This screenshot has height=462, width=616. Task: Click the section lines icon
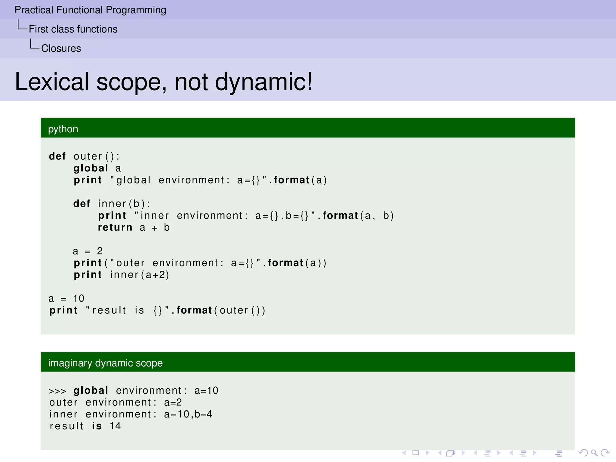click(523, 453)
